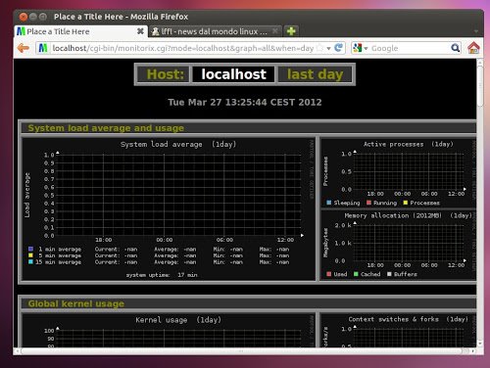This screenshot has height=368, width=490.
Task: Click the Sleeping legend blue square
Action: pyautogui.click(x=329, y=203)
